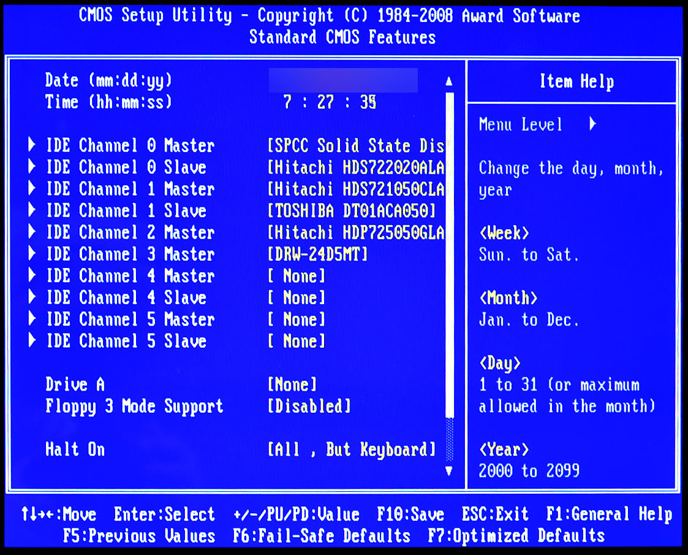Viewport: 688px width, 555px height.
Task: Click the <Month> help heading
Action: click(508, 298)
